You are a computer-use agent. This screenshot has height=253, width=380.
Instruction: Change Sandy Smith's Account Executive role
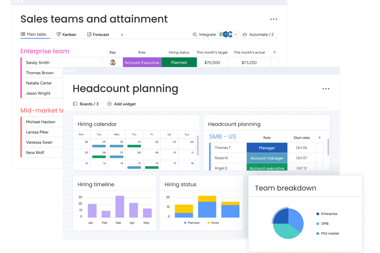click(x=142, y=62)
